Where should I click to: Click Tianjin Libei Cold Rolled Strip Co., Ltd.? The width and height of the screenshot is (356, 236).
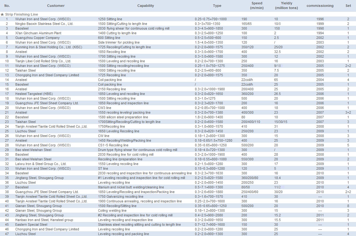pyautogui.click(x=43, y=61)
